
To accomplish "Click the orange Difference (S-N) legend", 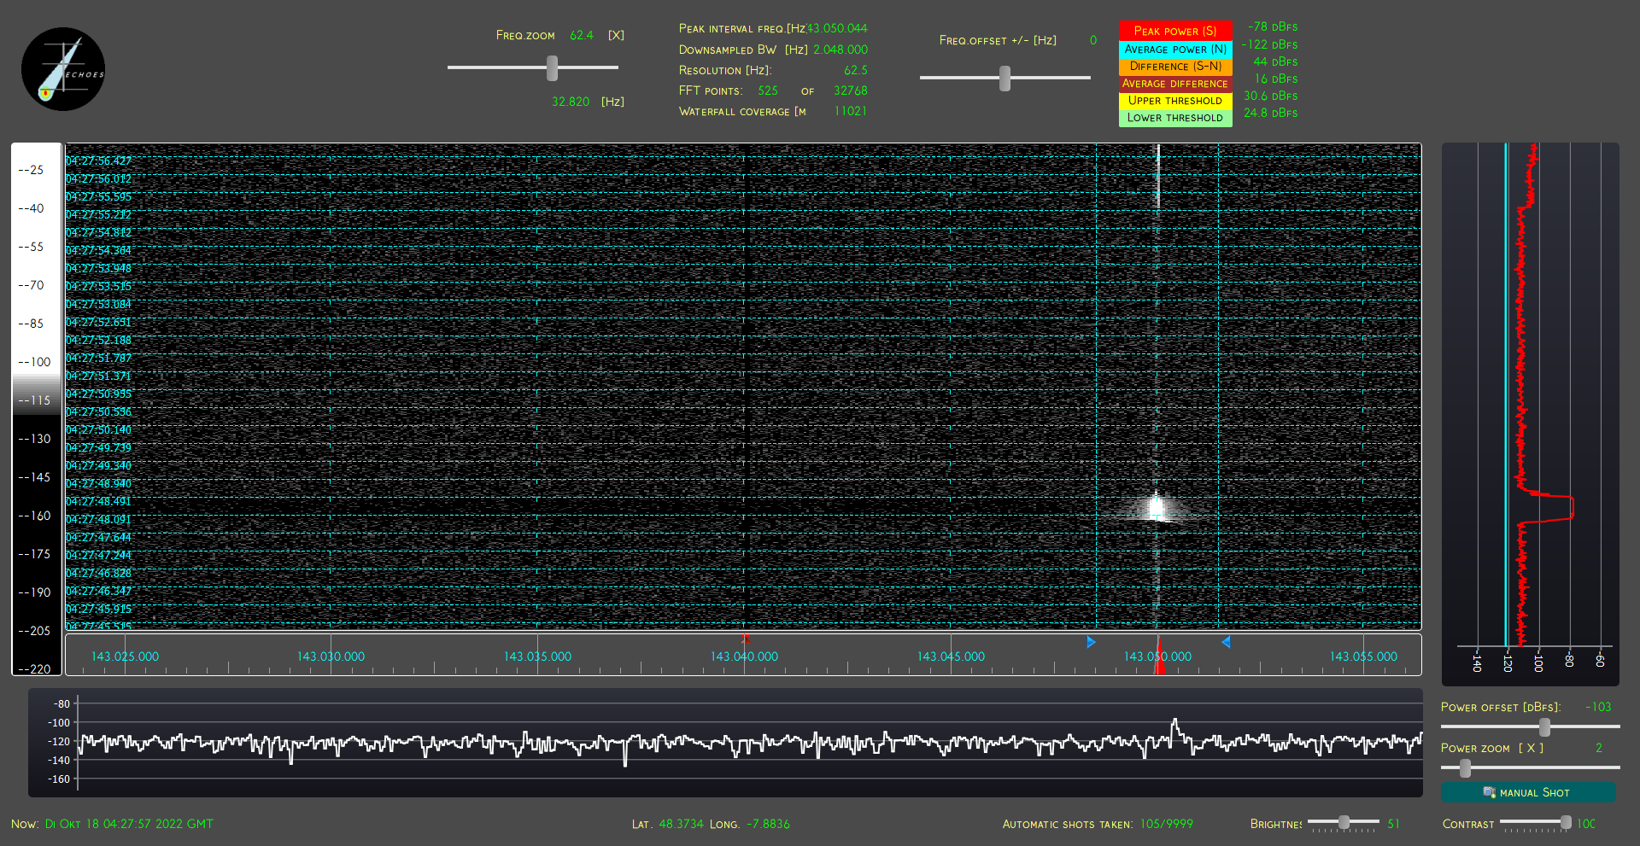I will (x=1175, y=67).
